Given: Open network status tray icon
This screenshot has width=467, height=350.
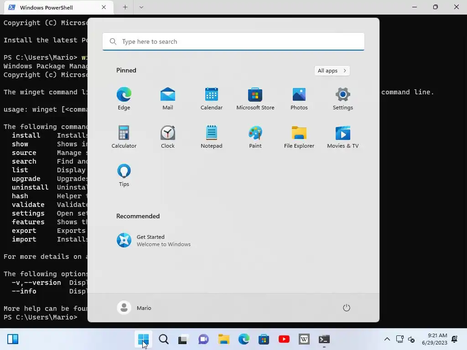Looking at the screenshot, I should point(400,339).
